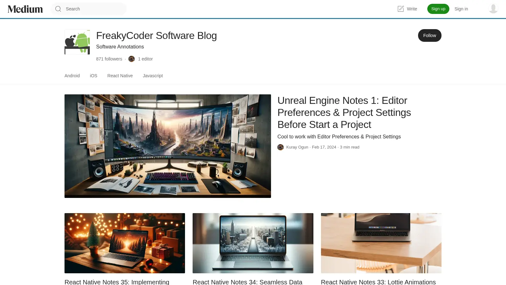Open the React Native Notes 35 thumbnail
Viewport: 506px width, 285px height.
pos(125,243)
